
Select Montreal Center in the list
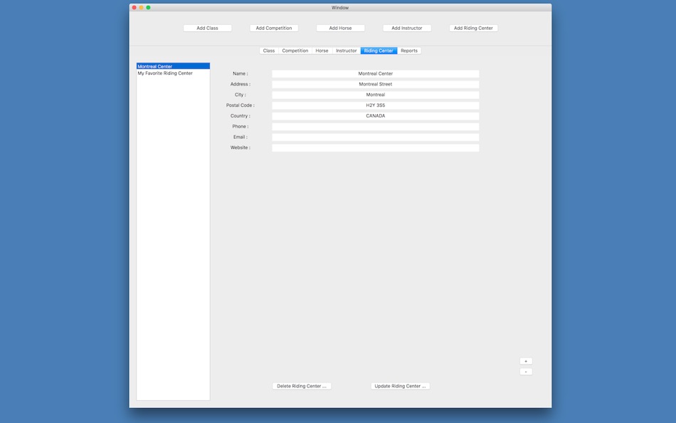pyautogui.click(x=173, y=66)
